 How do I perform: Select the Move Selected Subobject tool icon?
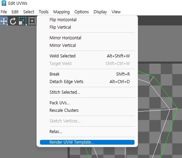pos(4,21)
